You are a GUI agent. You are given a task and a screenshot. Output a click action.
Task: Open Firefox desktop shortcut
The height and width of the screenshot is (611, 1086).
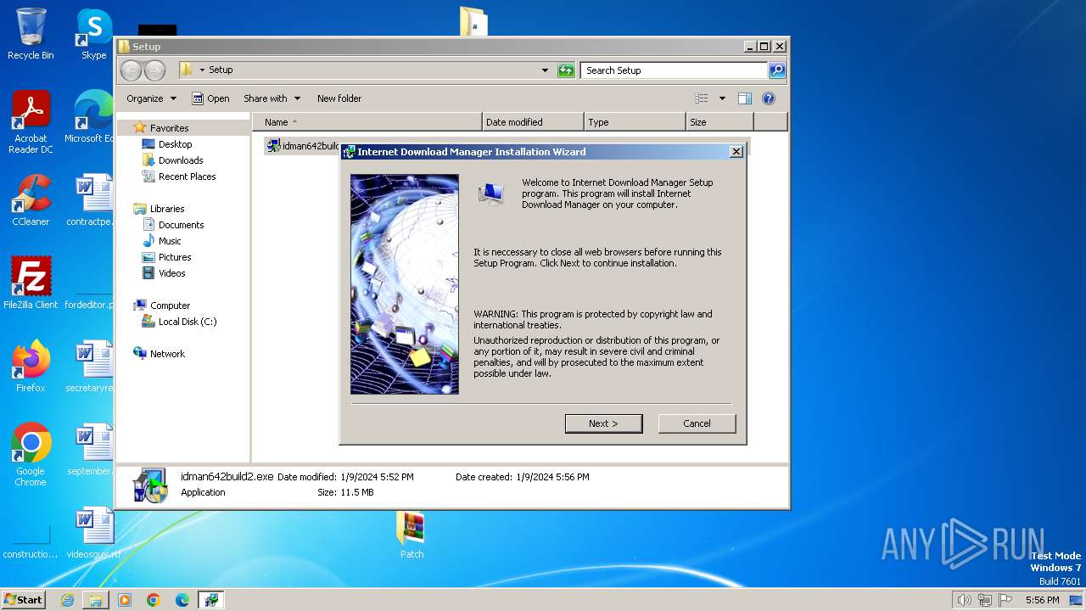[31, 367]
